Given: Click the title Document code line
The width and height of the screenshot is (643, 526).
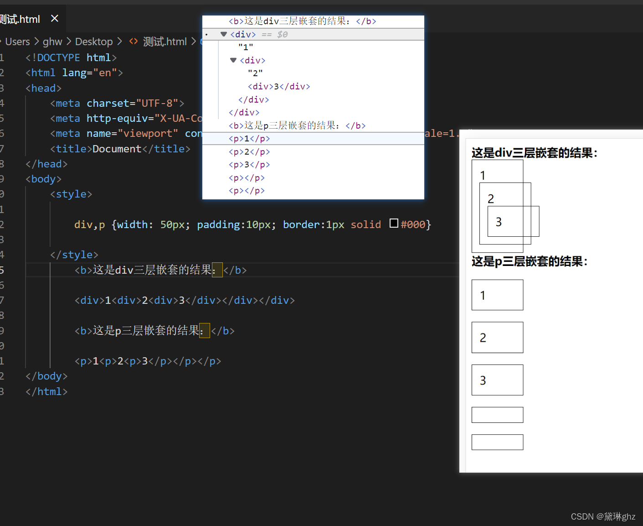Looking at the screenshot, I should click(120, 149).
